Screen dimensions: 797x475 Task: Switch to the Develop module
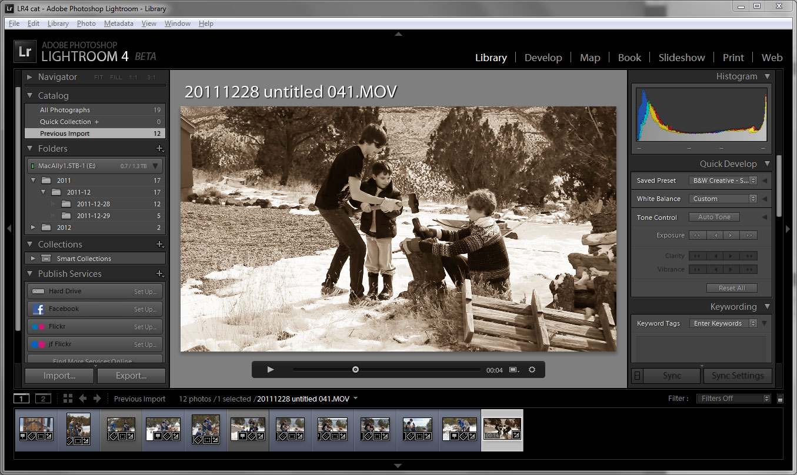[x=543, y=58]
